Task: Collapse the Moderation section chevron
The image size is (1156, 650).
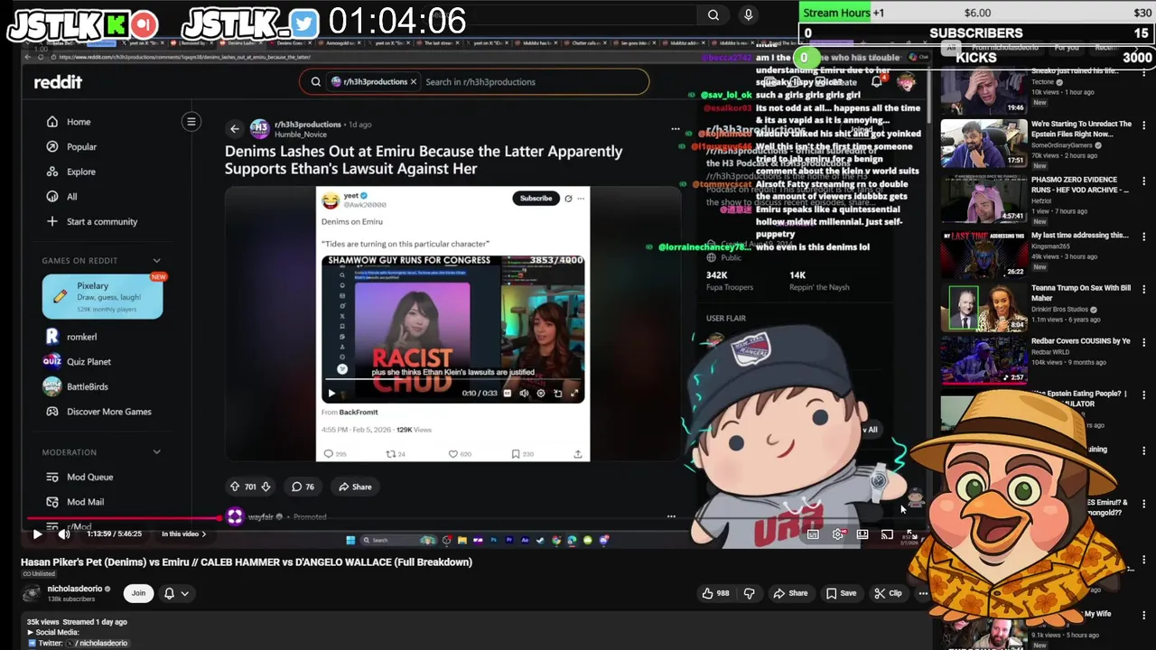Action: [x=156, y=451]
